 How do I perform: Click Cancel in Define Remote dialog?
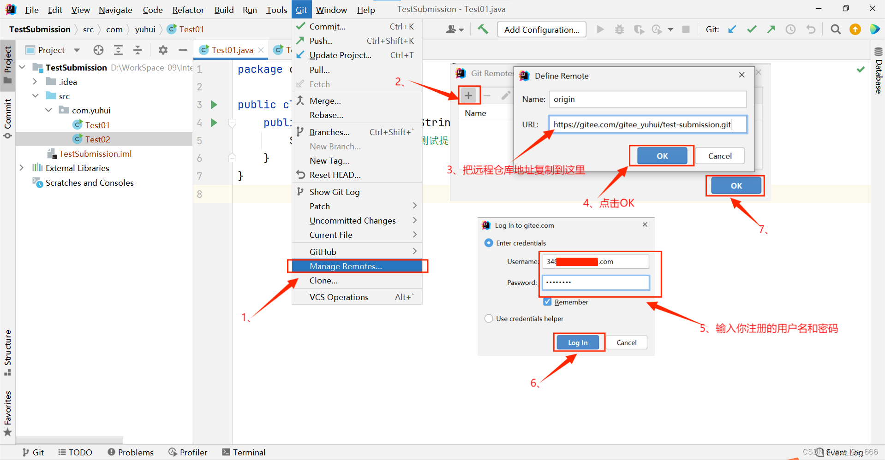coord(720,156)
